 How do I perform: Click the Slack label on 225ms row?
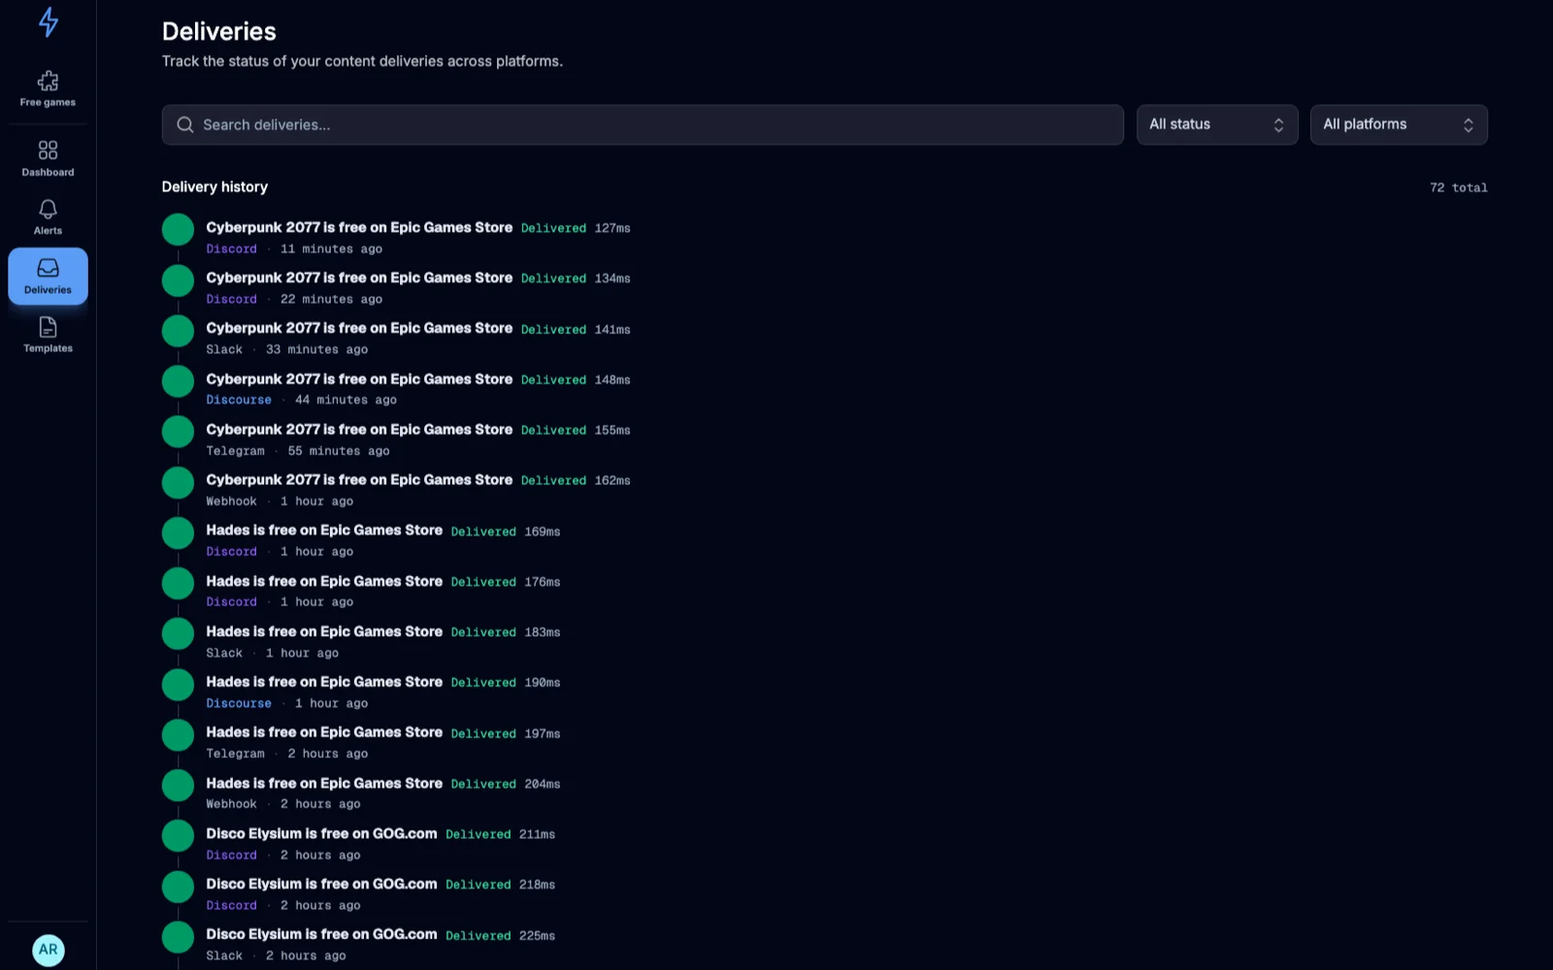pyautogui.click(x=224, y=956)
